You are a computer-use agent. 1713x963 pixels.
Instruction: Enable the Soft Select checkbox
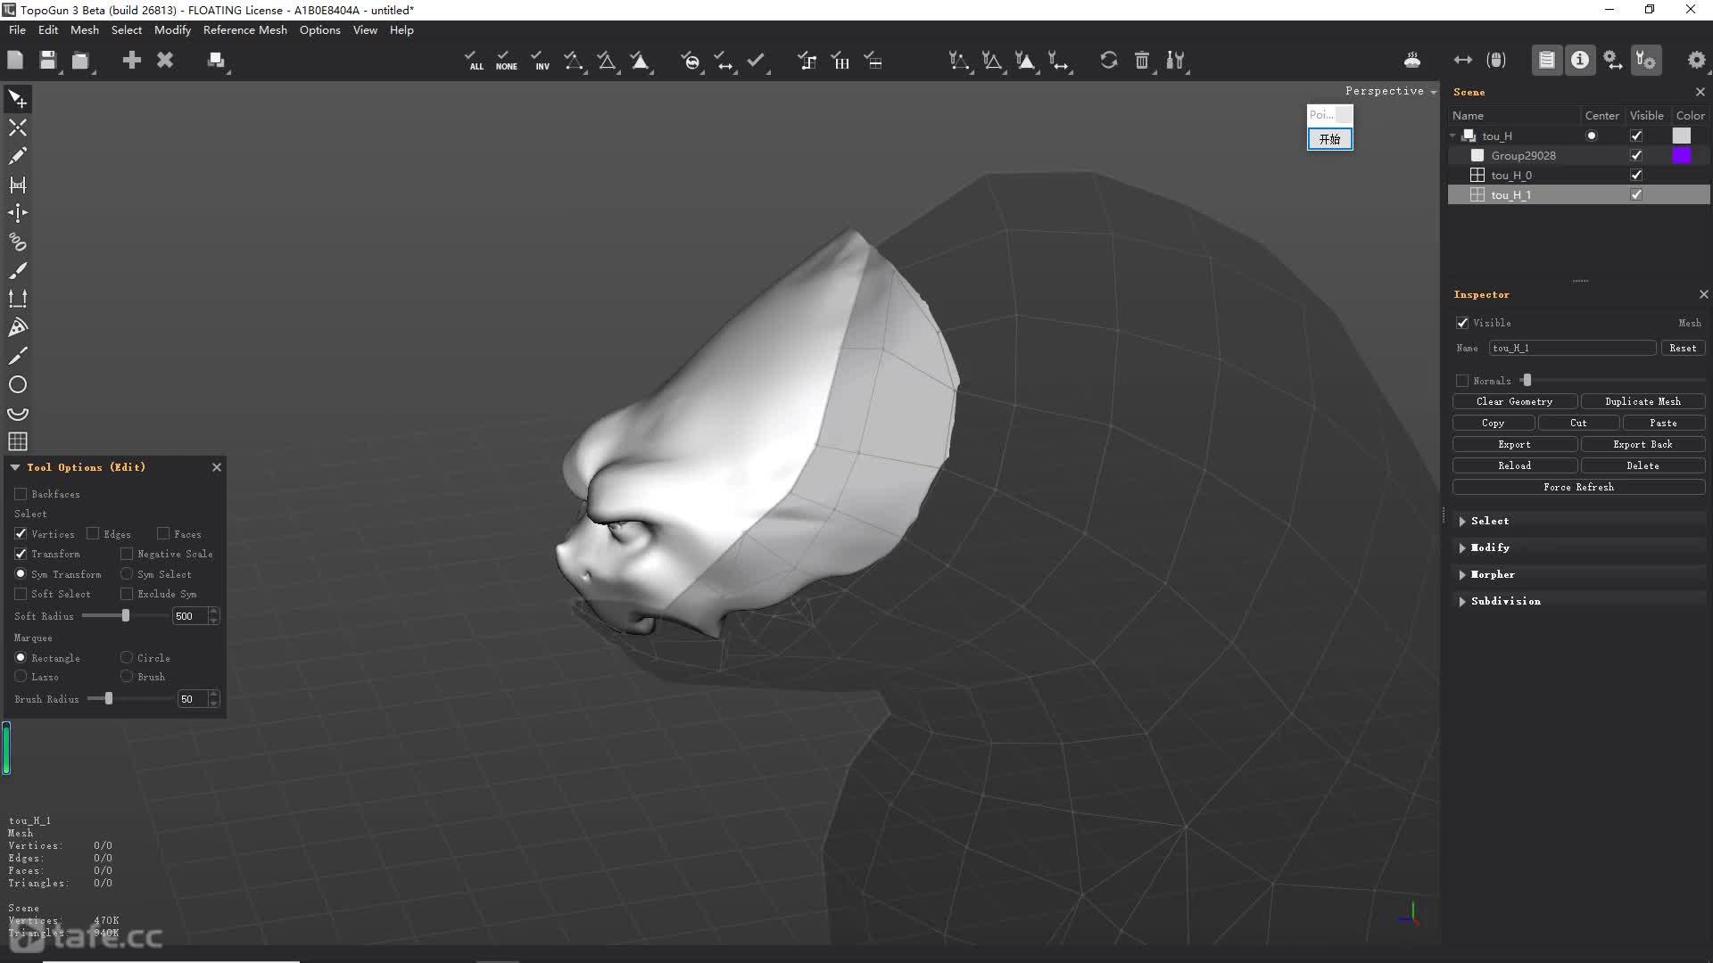click(x=21, y=594)
